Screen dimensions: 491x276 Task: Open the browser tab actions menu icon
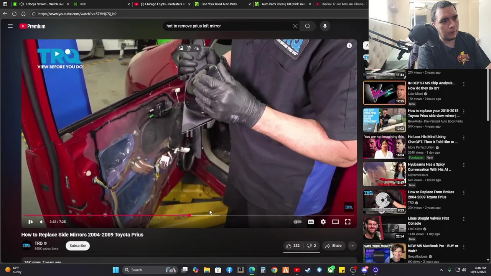tap(5, 4)
